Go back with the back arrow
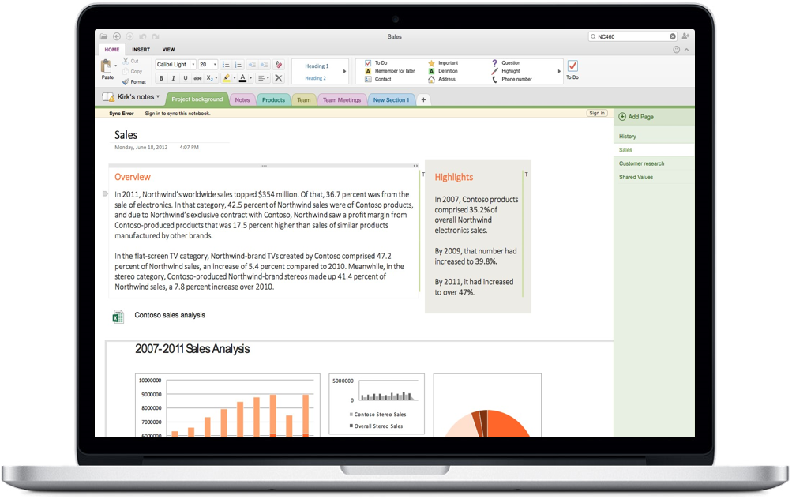 pyautogui.click(x=117, y=36)
